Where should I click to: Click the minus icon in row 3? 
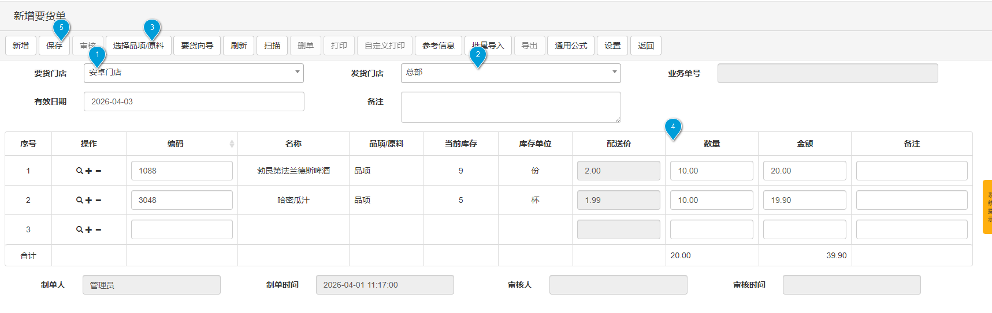point(98,229)
